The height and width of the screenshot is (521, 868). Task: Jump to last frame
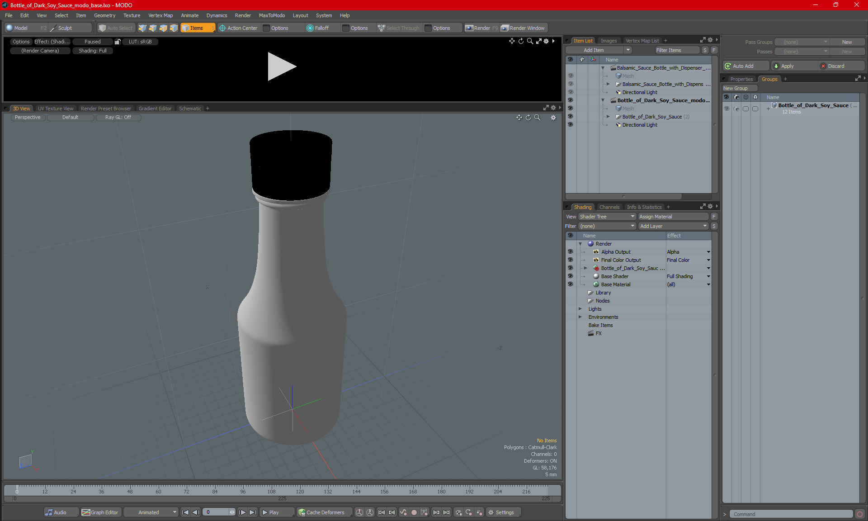[253, 512]
